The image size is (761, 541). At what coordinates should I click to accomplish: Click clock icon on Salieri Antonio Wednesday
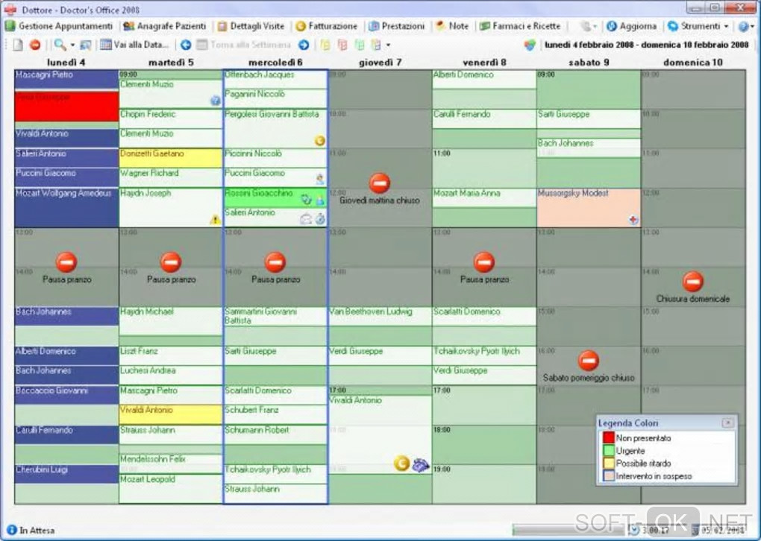point(320,219)
